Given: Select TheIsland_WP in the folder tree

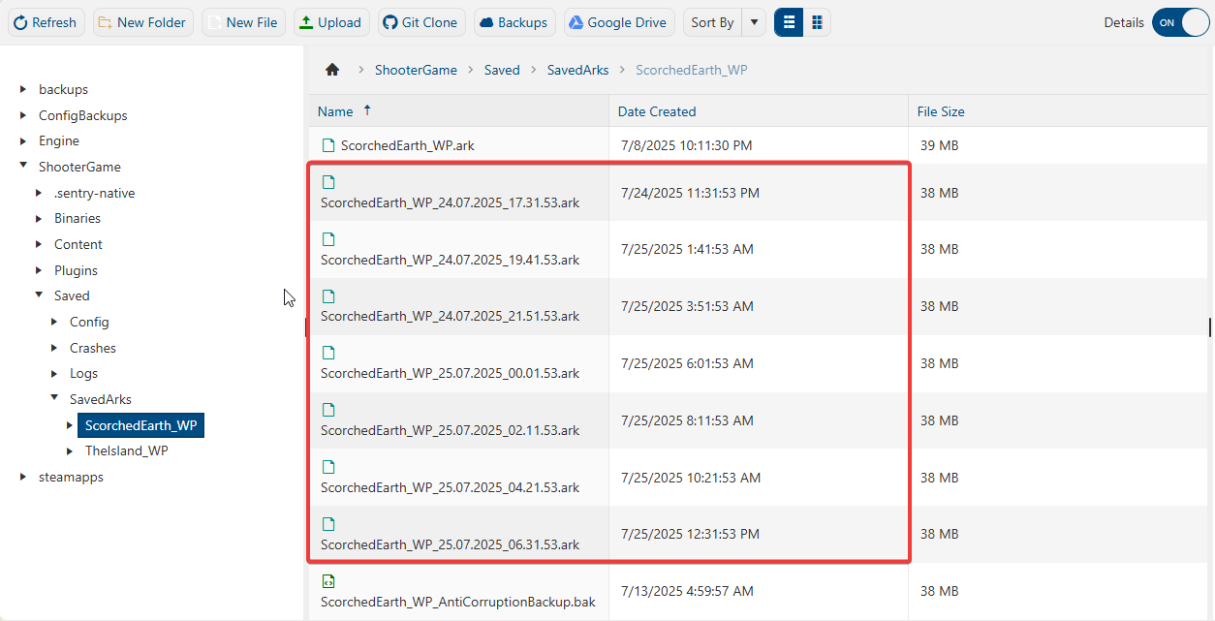Looking at the screenshot, I should point(127,450).
